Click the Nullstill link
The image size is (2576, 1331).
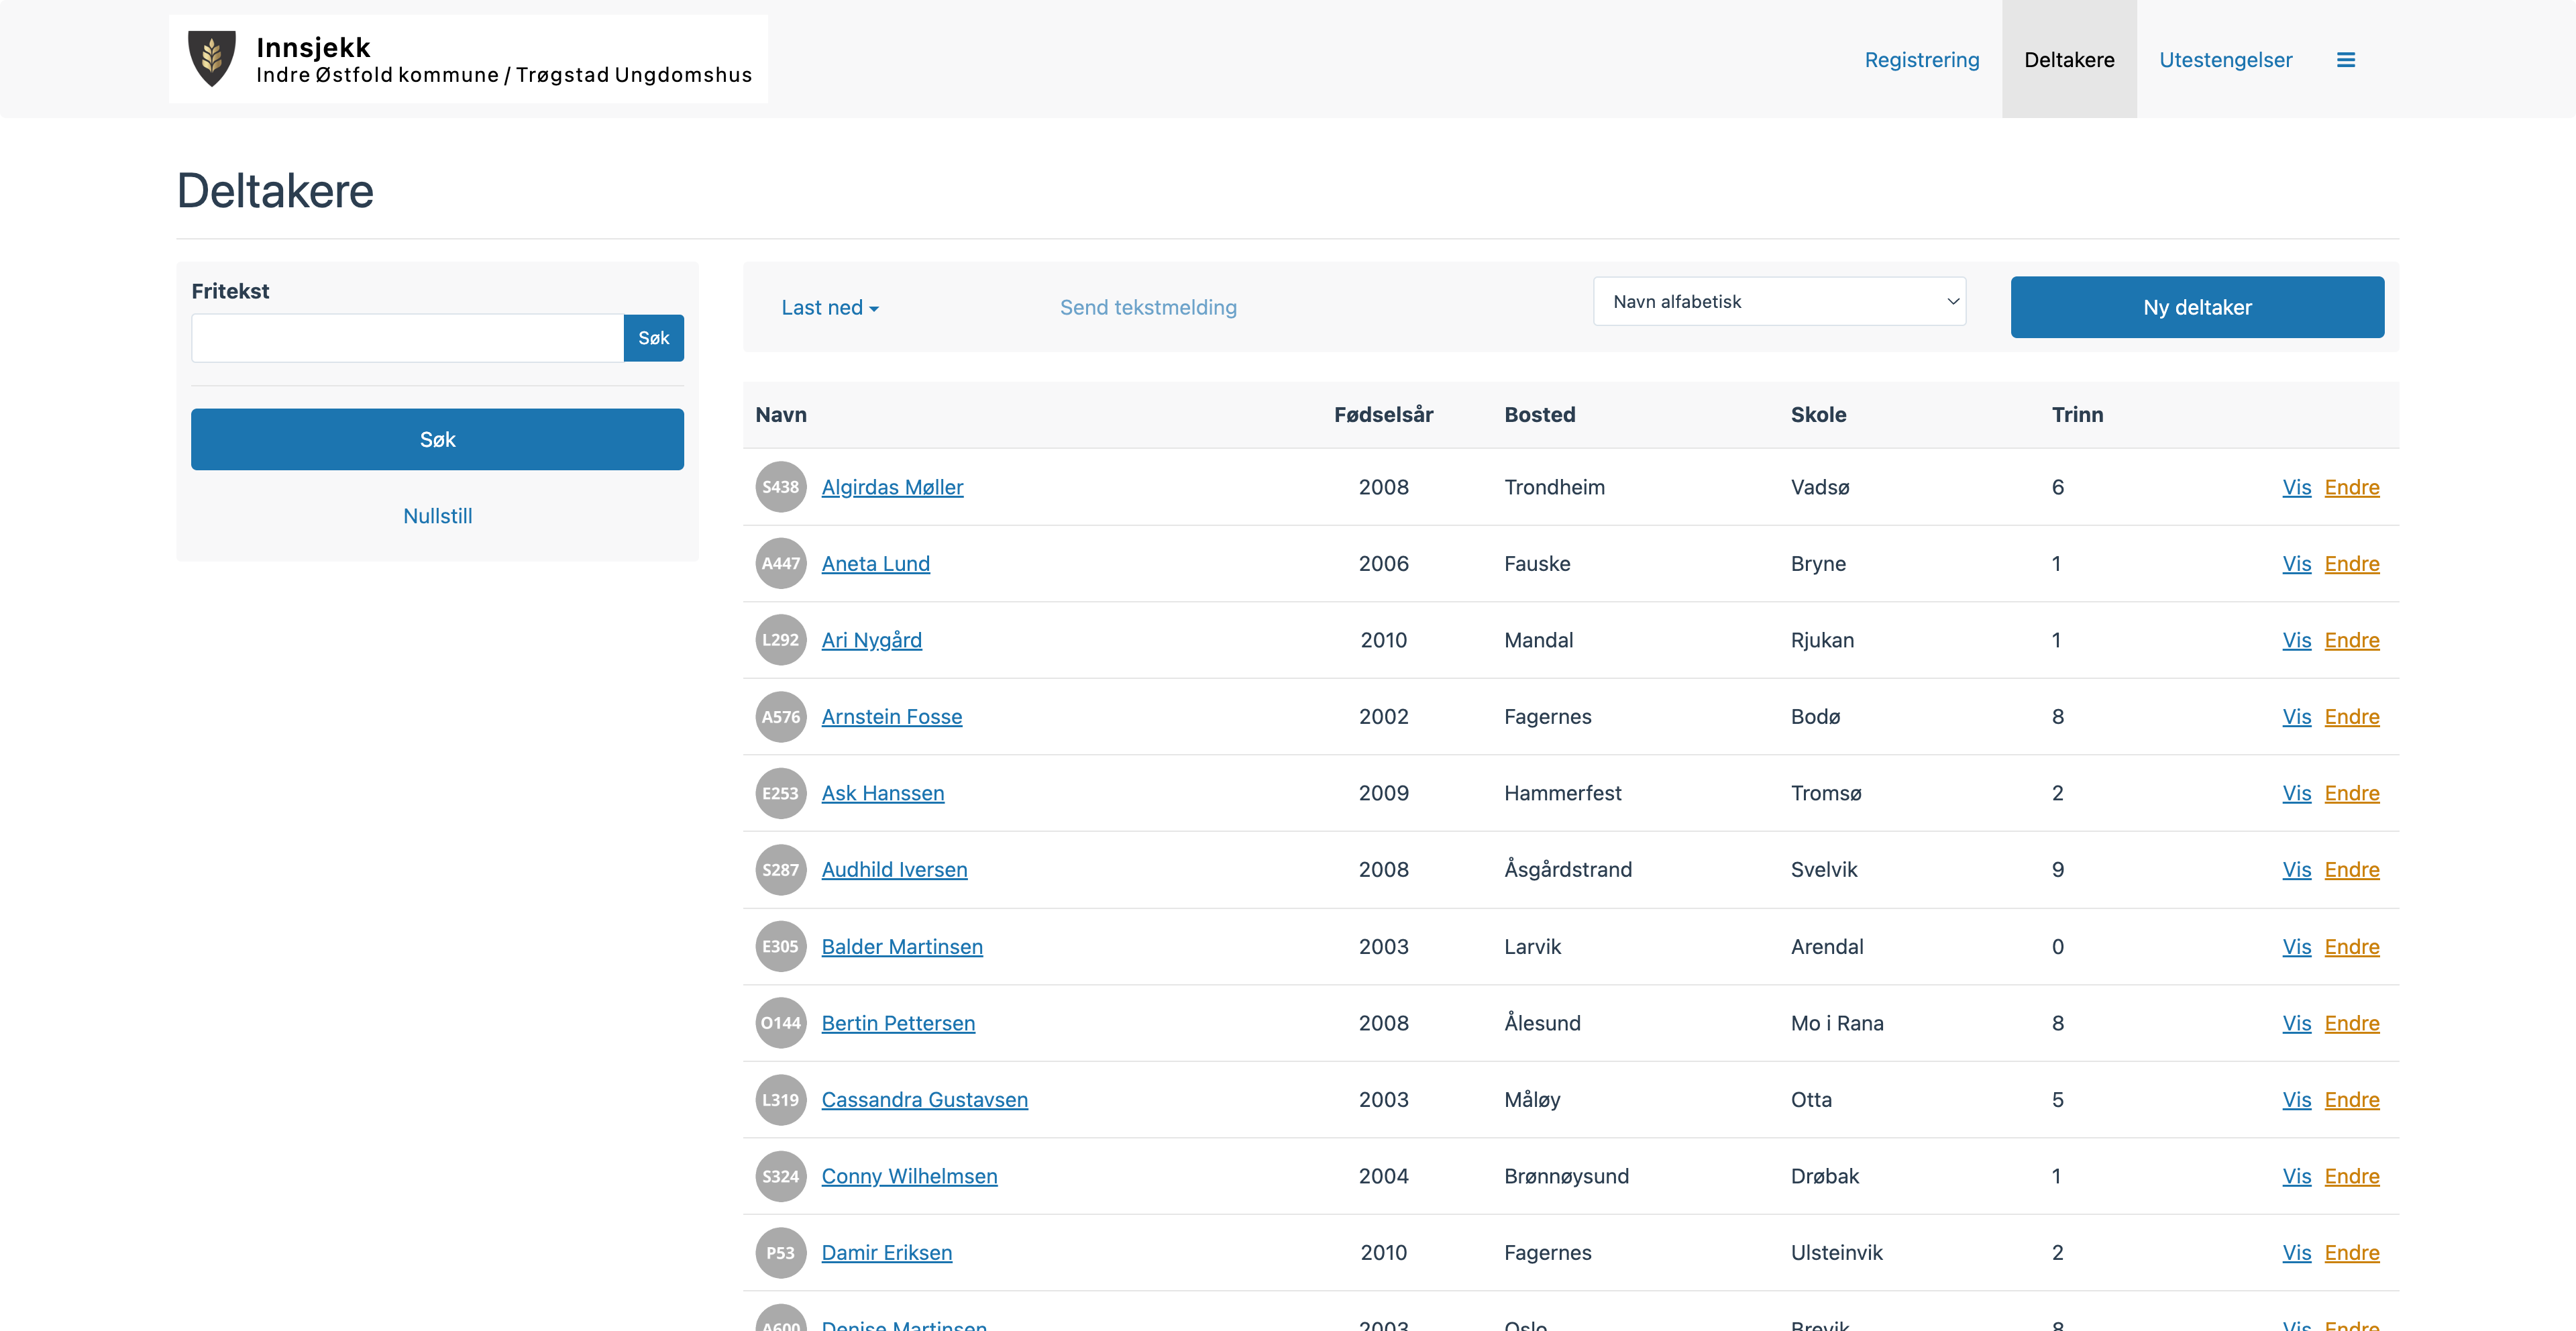pyautogui.click(x=437, y=516)
